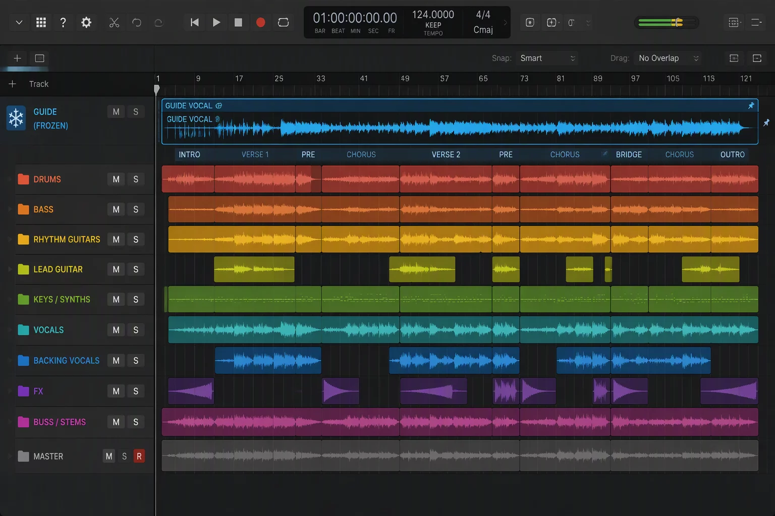The image size is (775, 516).
Task: Start playback with the play button
Action: 216,22
